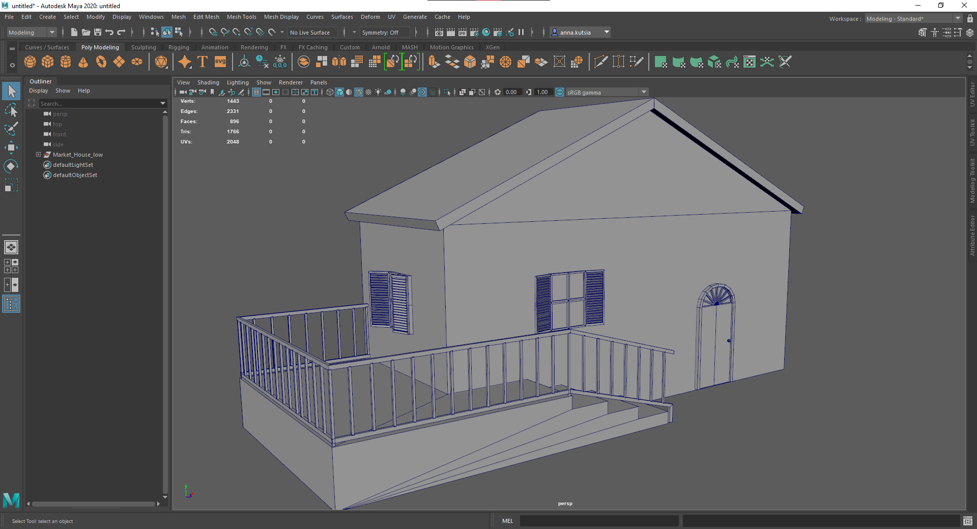The height and width of the screenshot is (529, 977).
Task: Open the Mesh Tools menu
Action: click(241, 17)
